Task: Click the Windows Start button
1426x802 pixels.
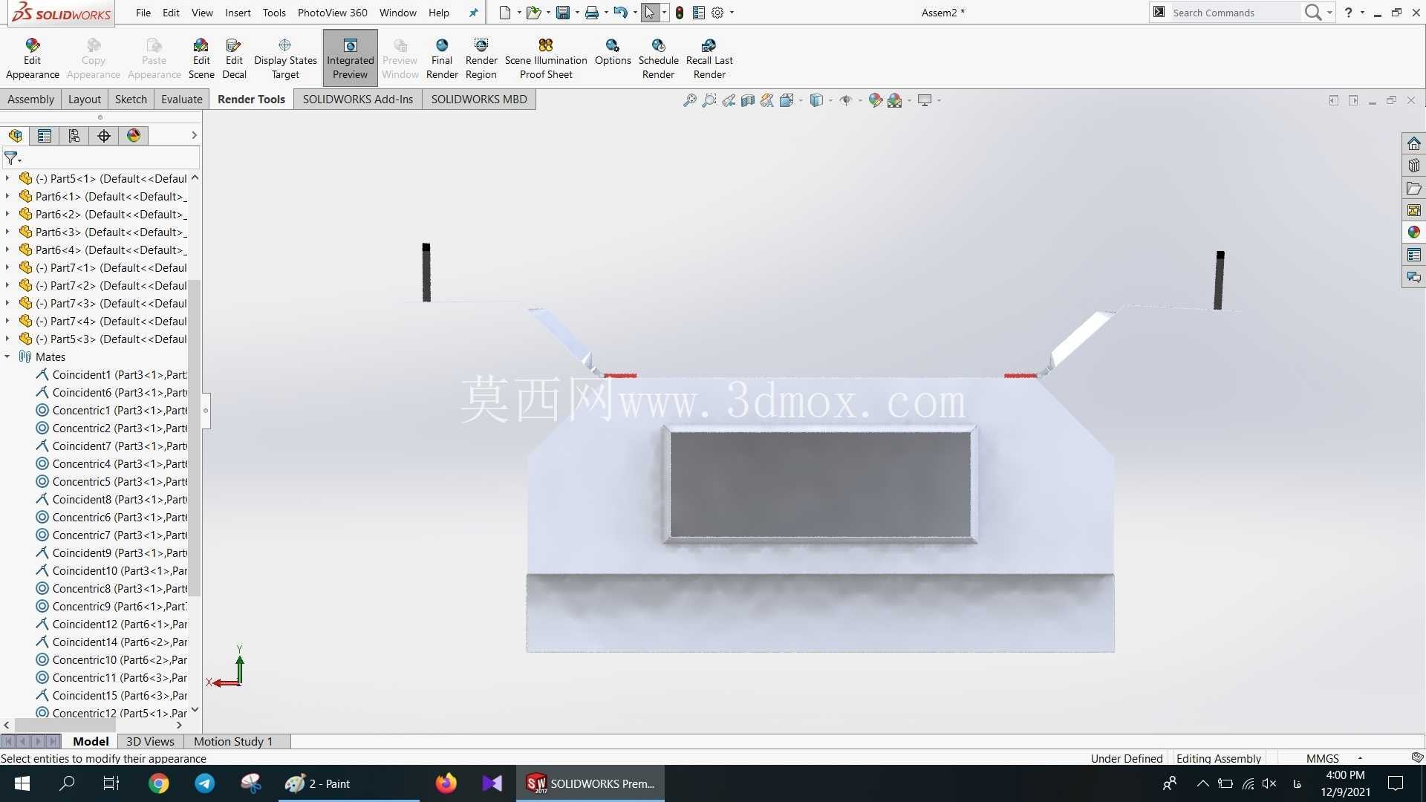Action: [22, 783]
